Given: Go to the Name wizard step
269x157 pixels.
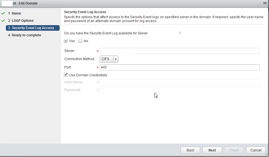Looking at the screenshot, I should point(16,13).
